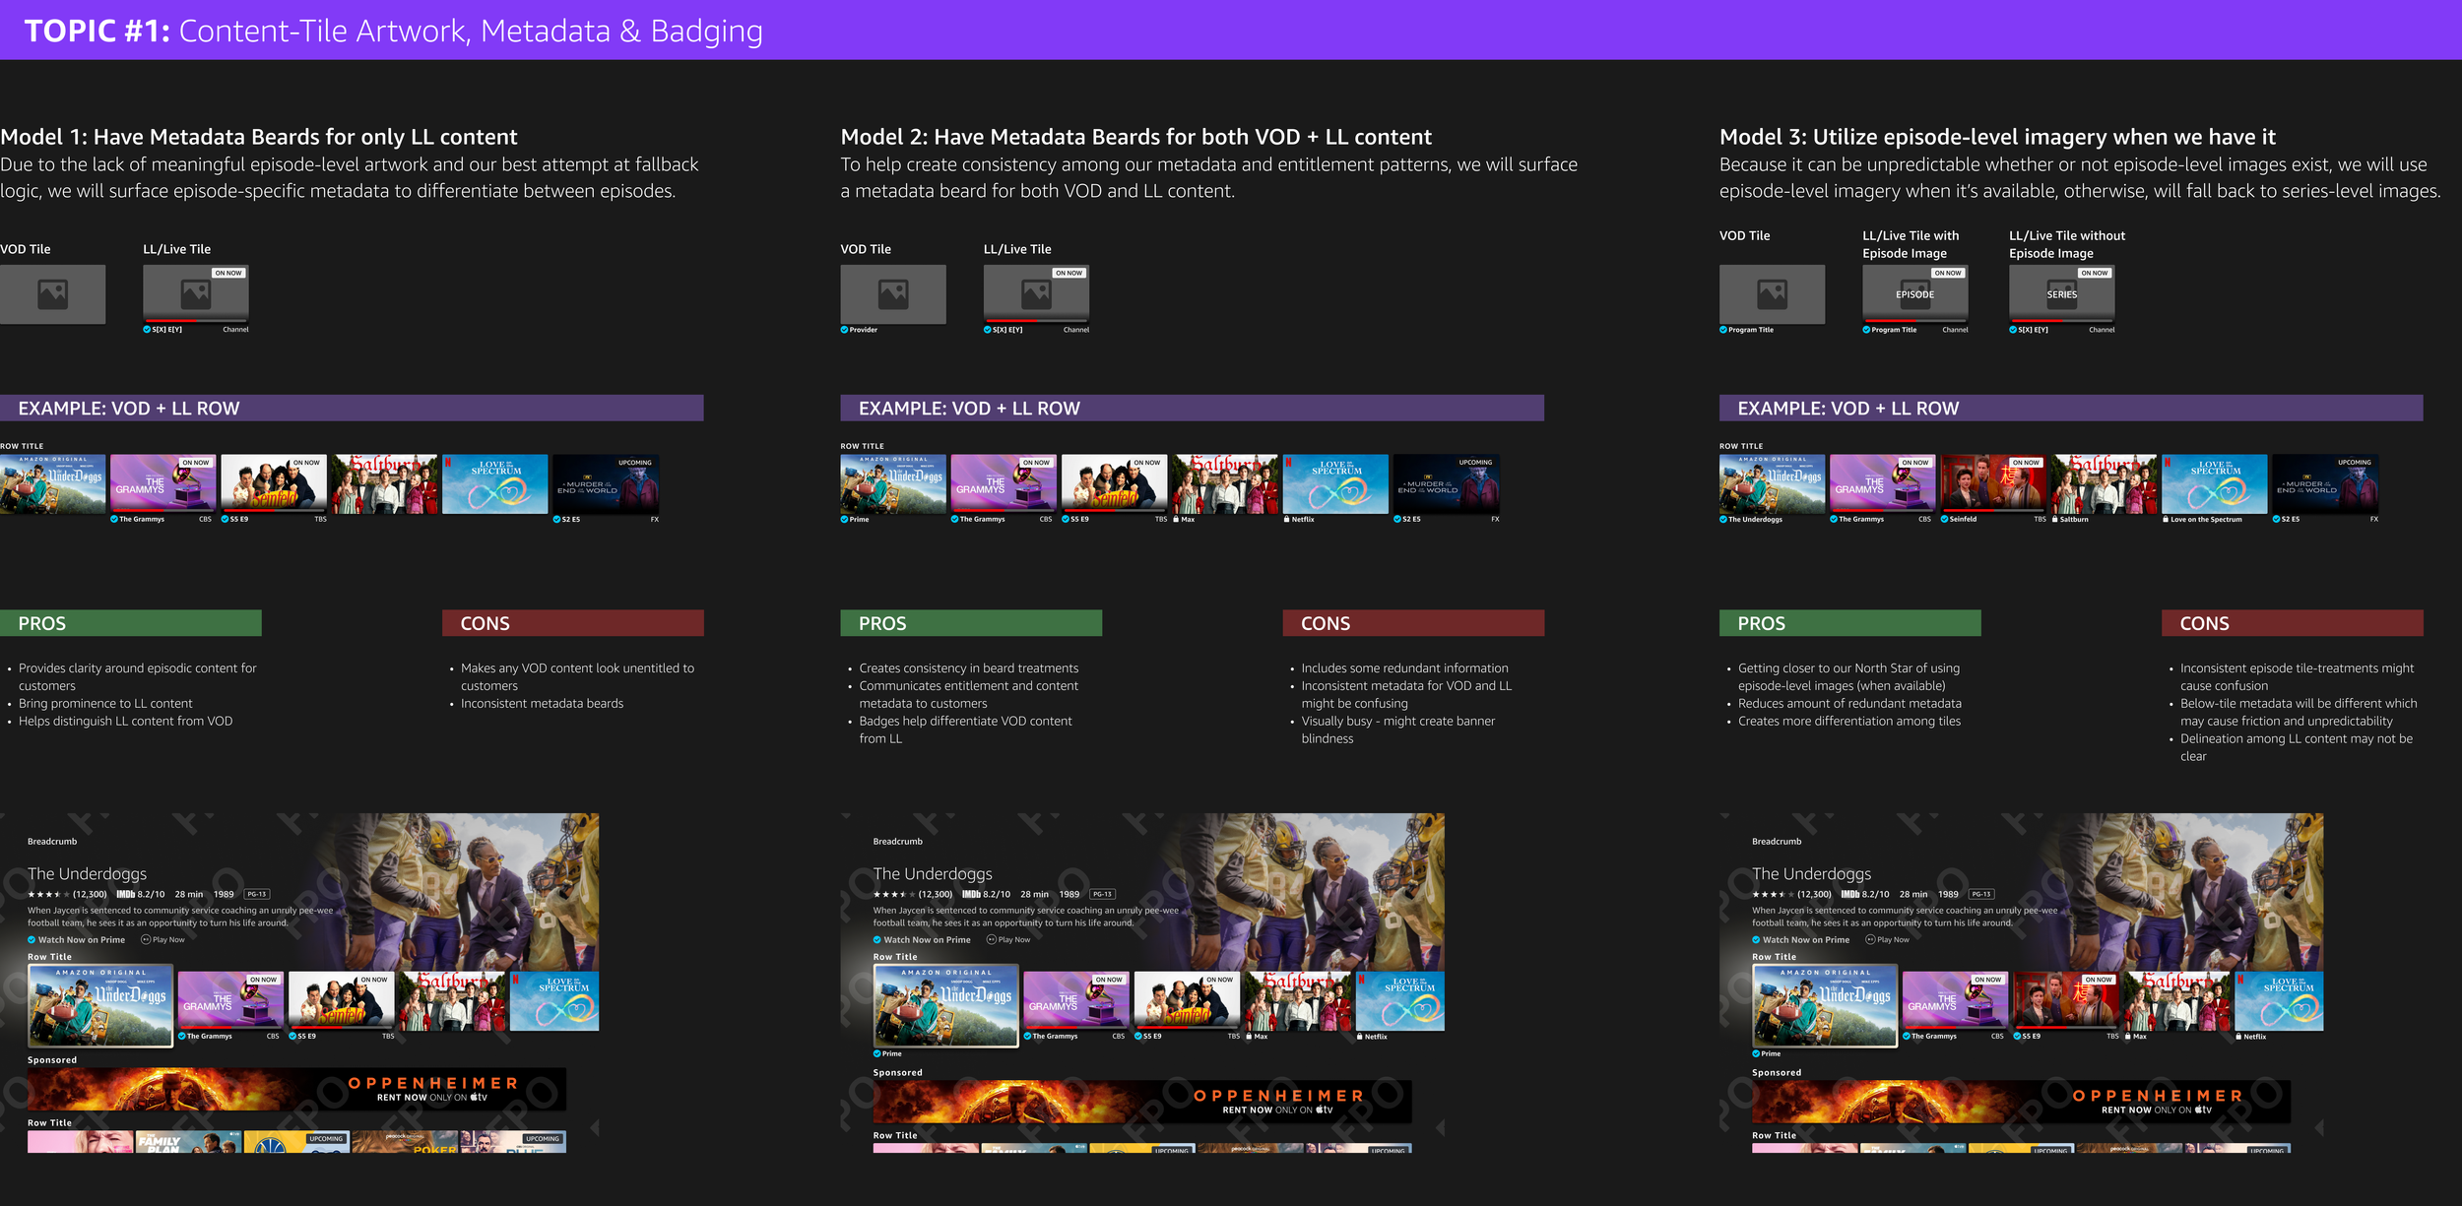Click the PG-13 rating badge in Model 1 mockup
2462x1206 pixels.
[256, 894]
